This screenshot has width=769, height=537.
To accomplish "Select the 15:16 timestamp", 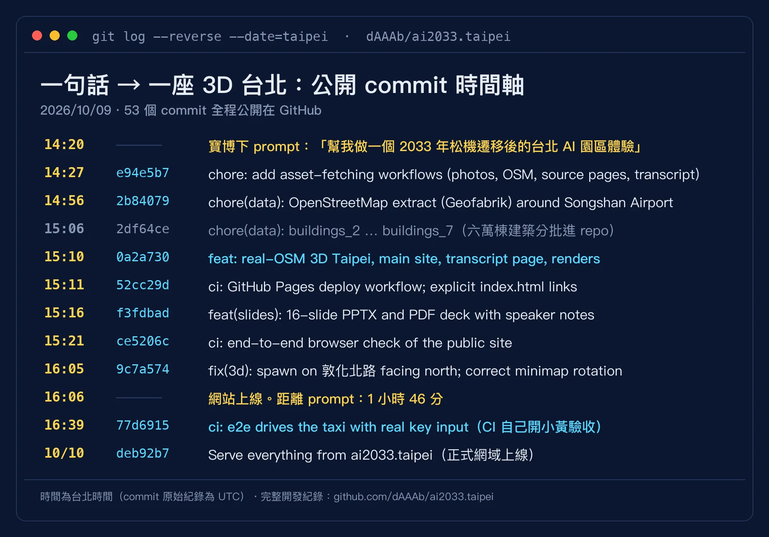I will pos(64,313).
